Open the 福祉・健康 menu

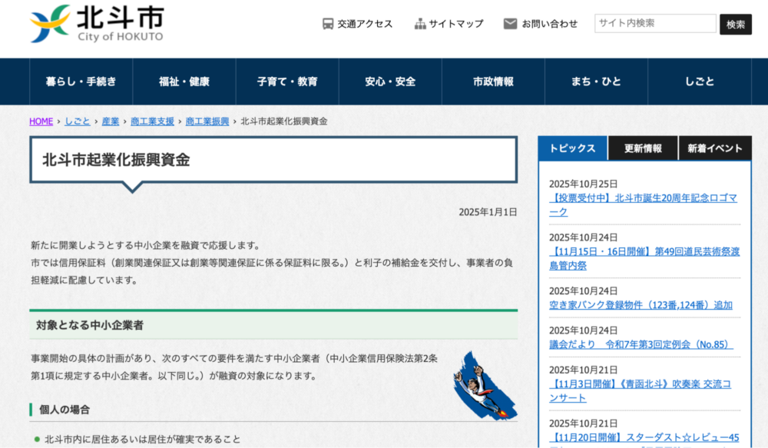(x=184, y=81)
